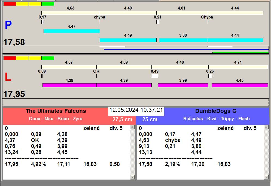The height and width of the screenshot is (186, 271).
Task: Click '0,58' in the Falcons summary row
Action: point(115,164)
